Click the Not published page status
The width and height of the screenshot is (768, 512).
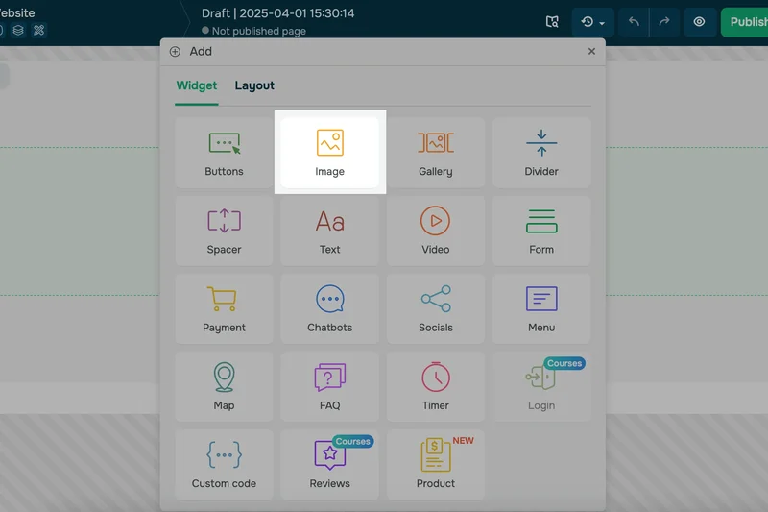[253, 31]
